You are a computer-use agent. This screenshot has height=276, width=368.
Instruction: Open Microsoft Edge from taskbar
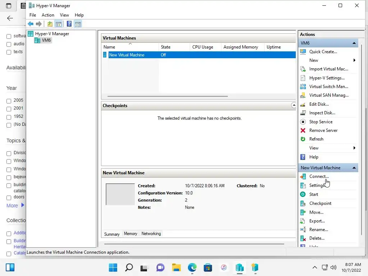pyautogui.click(x=192, y=267)
